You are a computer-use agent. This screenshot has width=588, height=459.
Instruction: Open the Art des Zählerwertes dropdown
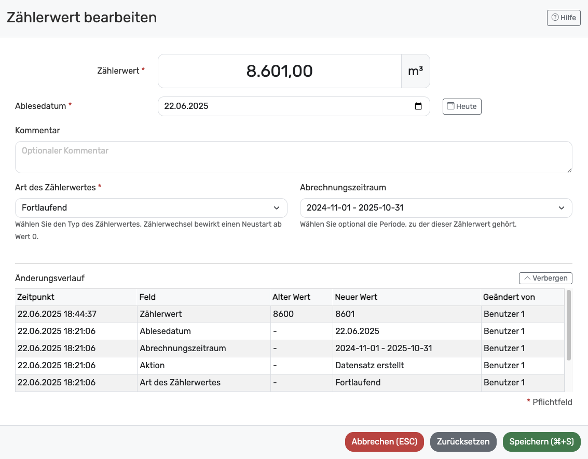pos(151,208)
